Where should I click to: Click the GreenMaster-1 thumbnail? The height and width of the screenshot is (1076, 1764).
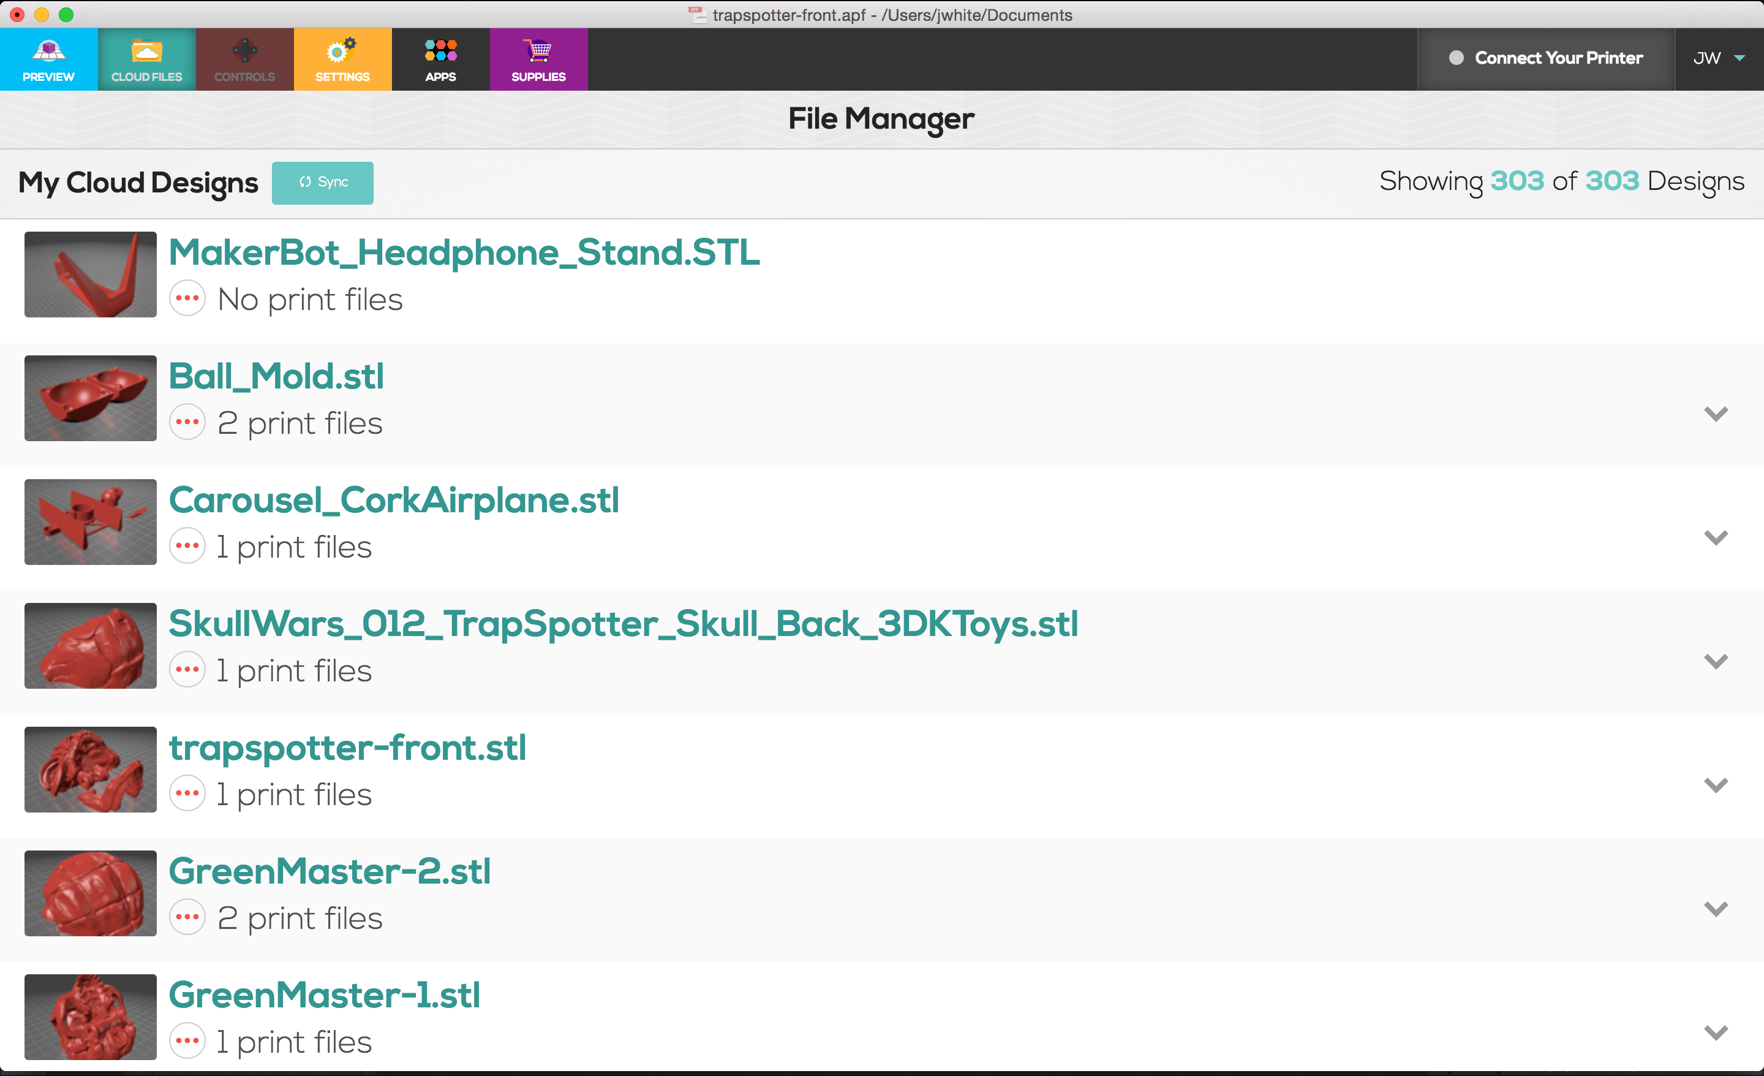point(90,1018)
